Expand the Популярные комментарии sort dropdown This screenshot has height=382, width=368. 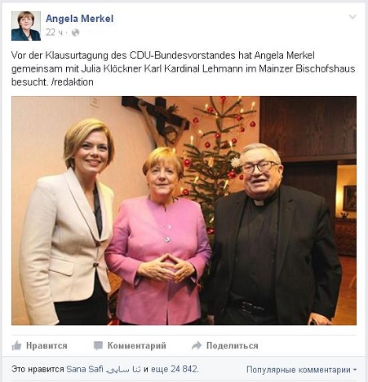pyautogui.click(x=301, y=370)
